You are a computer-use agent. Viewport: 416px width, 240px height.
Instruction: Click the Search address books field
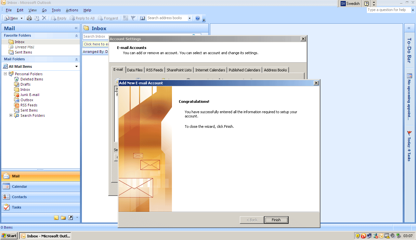(167, 18)
